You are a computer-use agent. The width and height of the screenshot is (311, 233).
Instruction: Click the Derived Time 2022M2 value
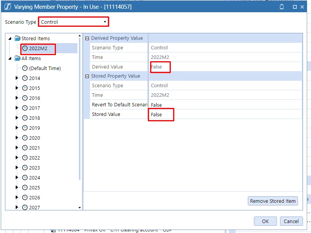(225, 57)
